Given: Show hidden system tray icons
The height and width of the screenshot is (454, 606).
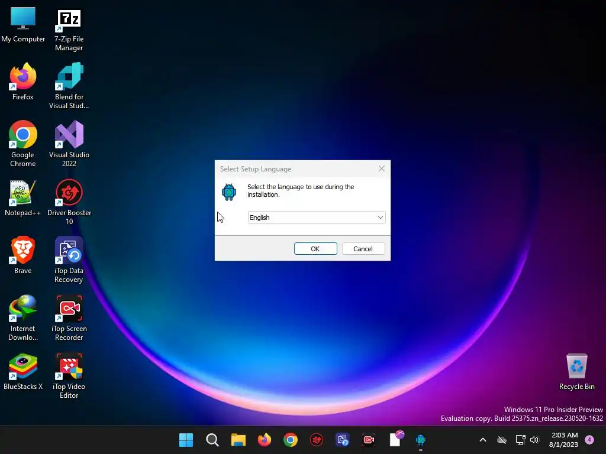Looking at the screenshot, I should point(483,440).
